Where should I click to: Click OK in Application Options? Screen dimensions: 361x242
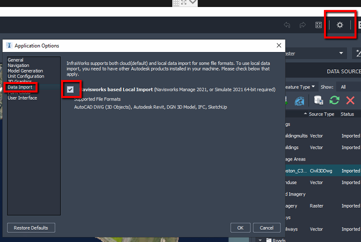pyautogui.click(x=240, y=228)
